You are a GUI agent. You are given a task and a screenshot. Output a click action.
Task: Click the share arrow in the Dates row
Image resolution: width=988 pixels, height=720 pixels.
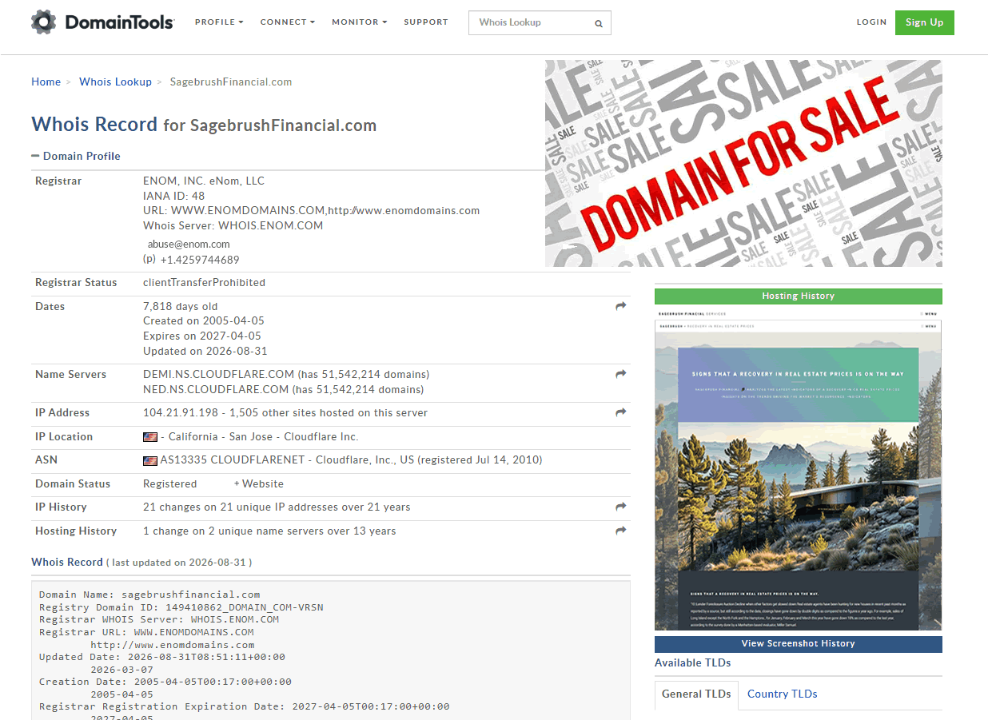tap(621, 306)
